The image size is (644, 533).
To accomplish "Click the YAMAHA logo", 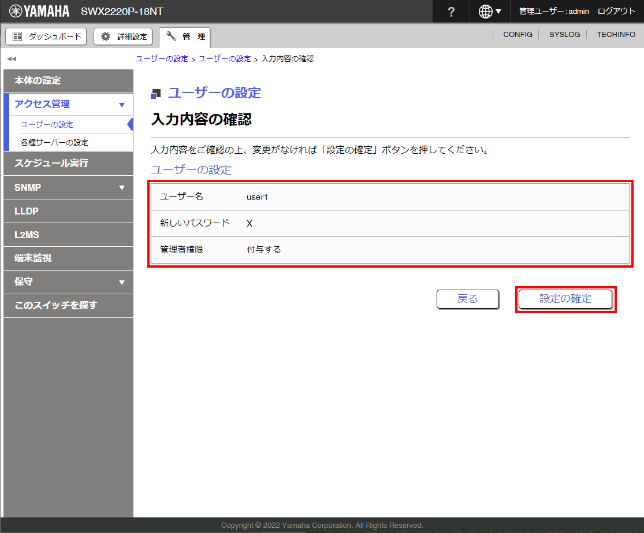I will (39, 12).
